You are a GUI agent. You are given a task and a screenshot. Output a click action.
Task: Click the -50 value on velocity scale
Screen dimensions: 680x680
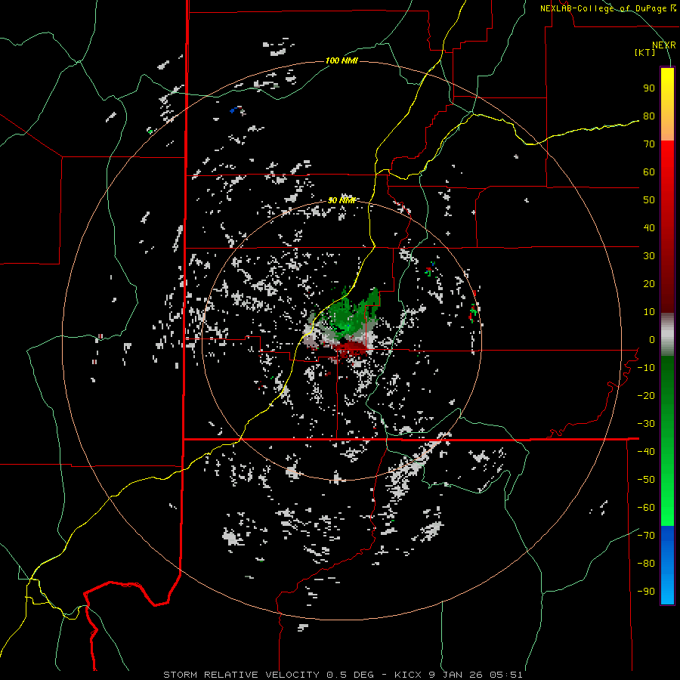646,480
